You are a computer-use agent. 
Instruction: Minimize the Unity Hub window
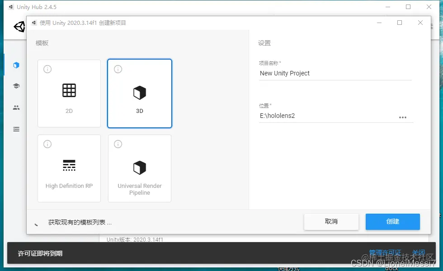click(388, 7)
